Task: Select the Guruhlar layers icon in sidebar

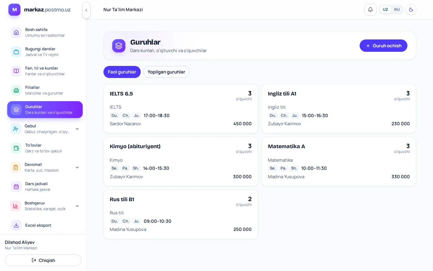Action: [16, 110]
